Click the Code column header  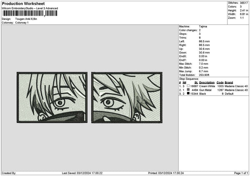coord(220,83)
